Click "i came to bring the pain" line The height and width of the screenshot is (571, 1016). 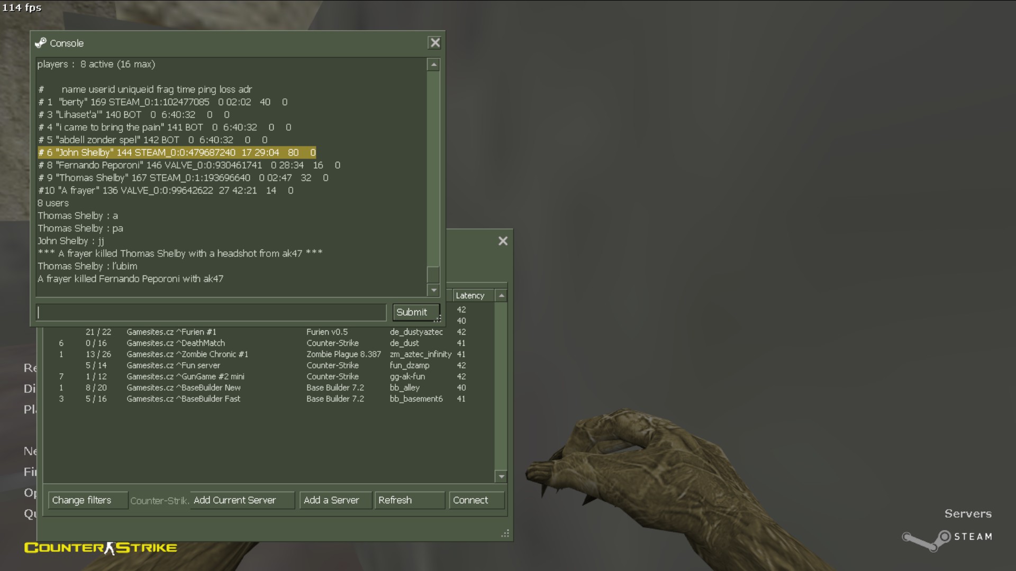pos(165,127)
